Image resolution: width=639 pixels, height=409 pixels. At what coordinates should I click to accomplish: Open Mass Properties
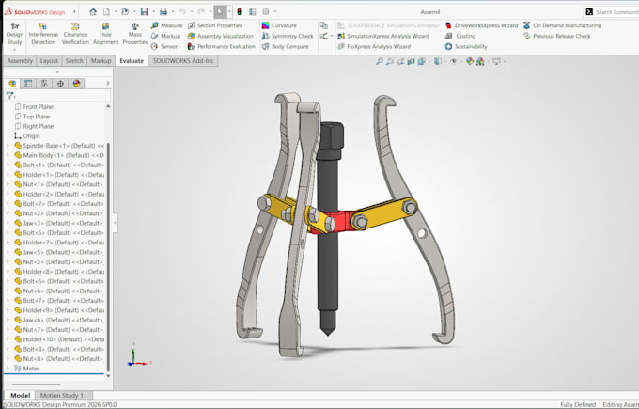pyautogui.click(x=135, y=34)
